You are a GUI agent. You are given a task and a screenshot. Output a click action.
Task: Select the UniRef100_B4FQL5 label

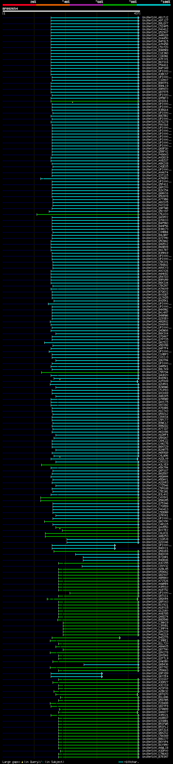coord(155,41)
